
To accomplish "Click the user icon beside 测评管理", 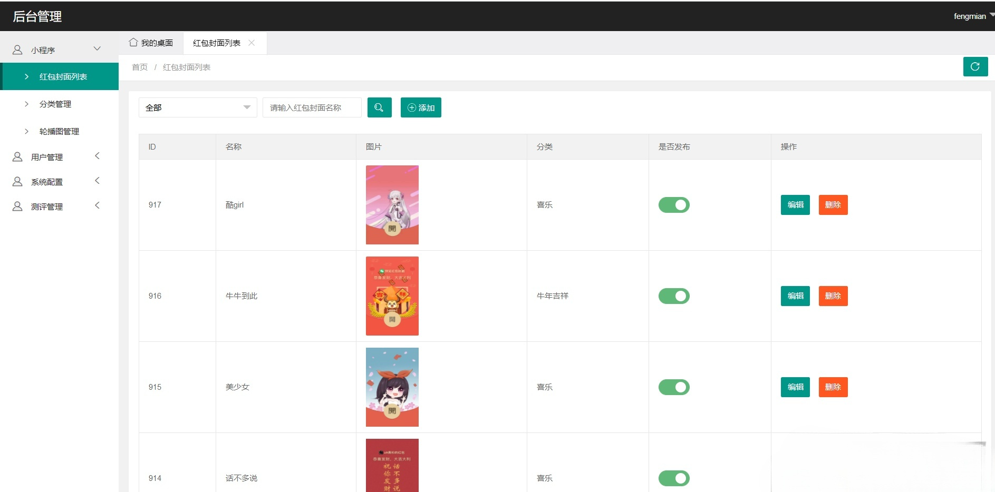I will (17, 206).
